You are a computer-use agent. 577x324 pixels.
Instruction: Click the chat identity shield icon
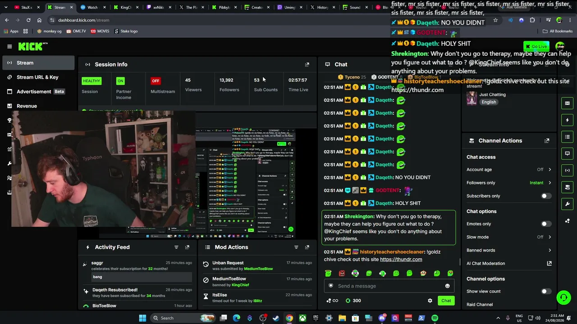pos(331,286)
